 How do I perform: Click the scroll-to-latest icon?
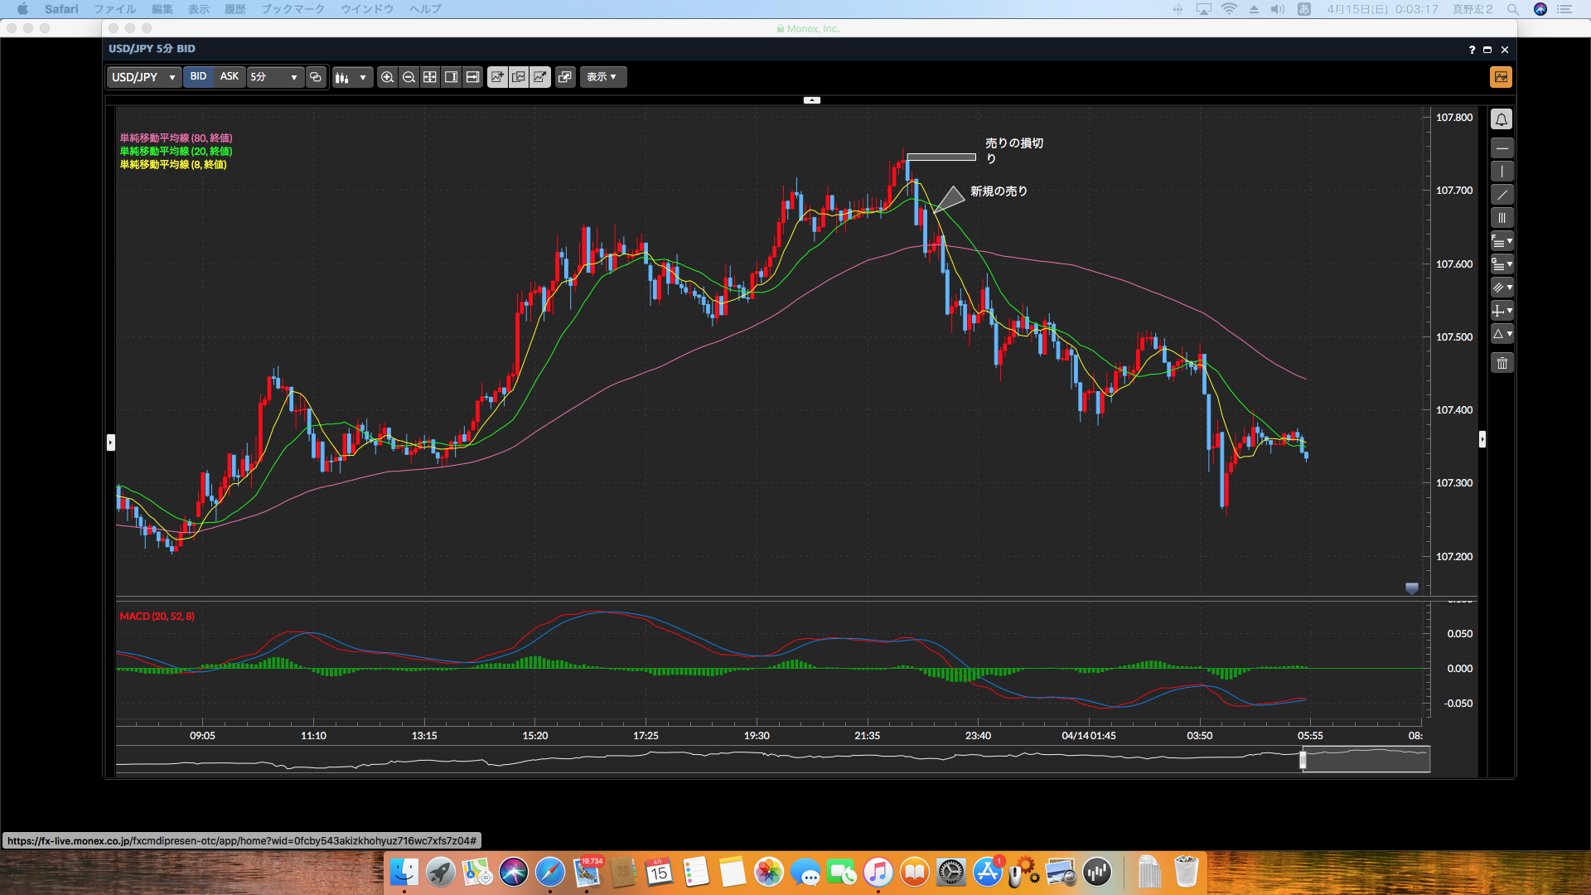click(473, 77)
